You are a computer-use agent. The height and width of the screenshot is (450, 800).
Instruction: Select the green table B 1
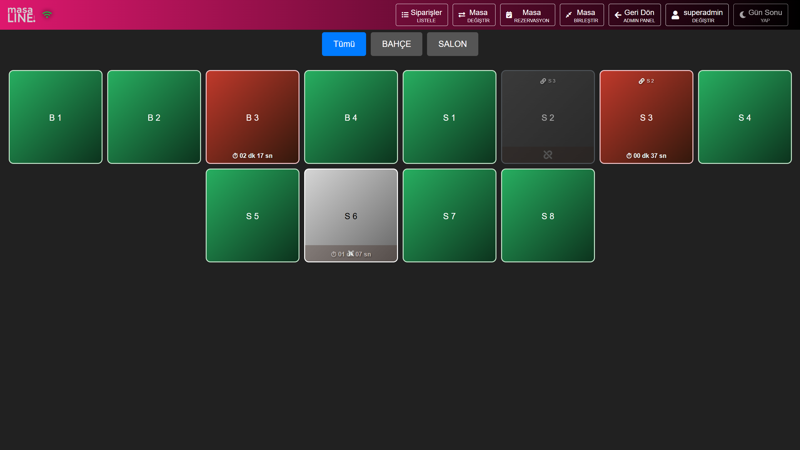click(55, 117)
